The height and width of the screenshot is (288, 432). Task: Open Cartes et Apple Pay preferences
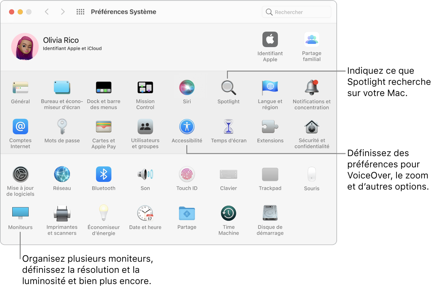(x=104, y=127)
